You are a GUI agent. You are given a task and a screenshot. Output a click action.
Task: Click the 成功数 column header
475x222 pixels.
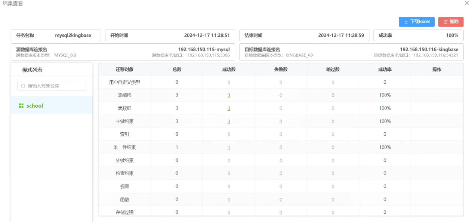[x=229, y=70]
